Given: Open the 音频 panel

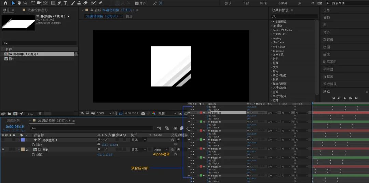Looking at the screenshot, I should tap(326, 17).
